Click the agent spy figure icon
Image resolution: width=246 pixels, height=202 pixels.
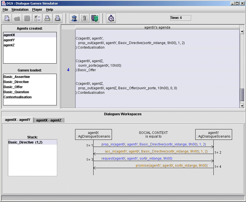[74, 18]
